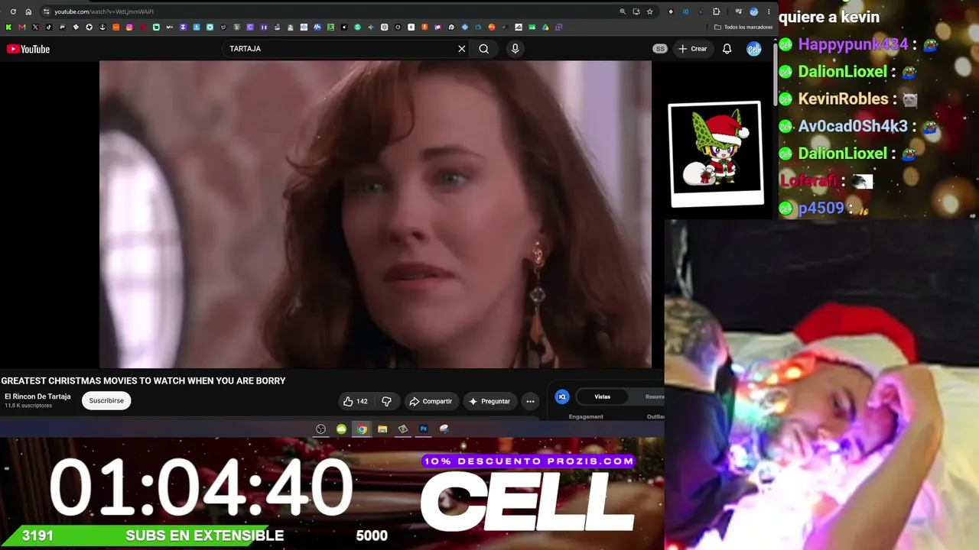979x550 pixels.
Task: Click Happypunk434 username in chat
Action: click(853, 44)
